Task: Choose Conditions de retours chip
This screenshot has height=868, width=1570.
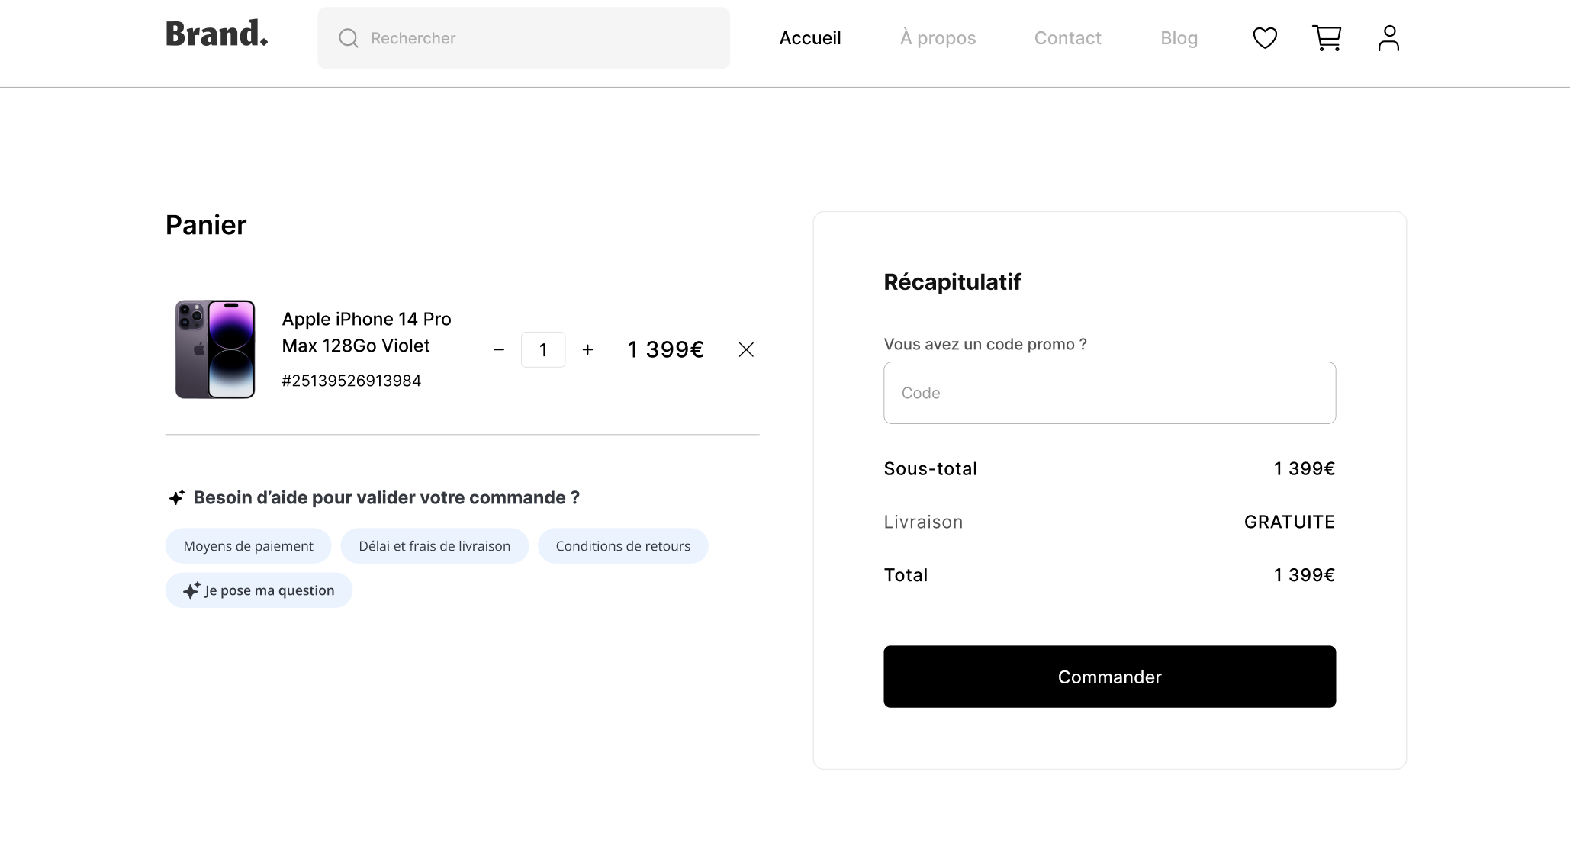Action: [623, 546]
